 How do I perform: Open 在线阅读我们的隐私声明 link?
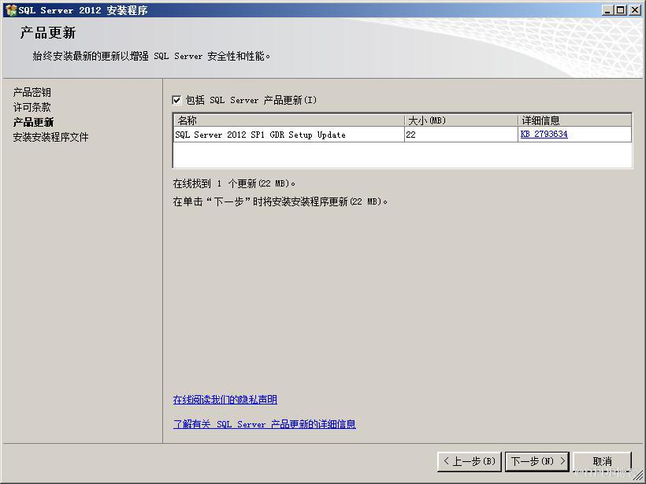pos(225,400)
